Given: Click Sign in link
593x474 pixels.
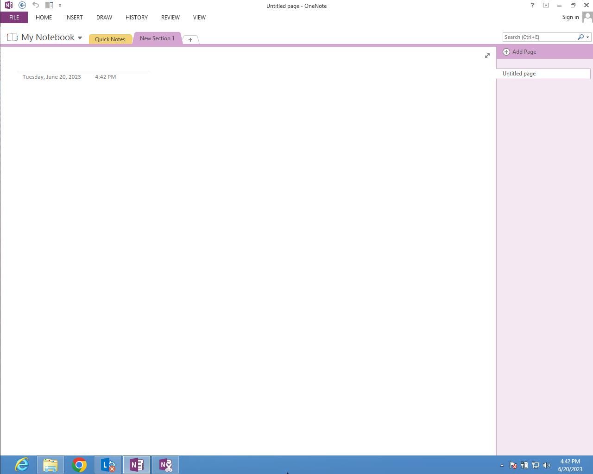Looking at the screenshot, I should click(570, 17).
